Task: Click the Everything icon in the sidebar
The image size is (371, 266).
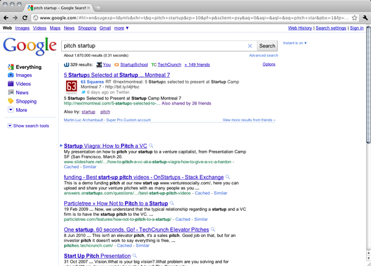Action: click(11, 67)
